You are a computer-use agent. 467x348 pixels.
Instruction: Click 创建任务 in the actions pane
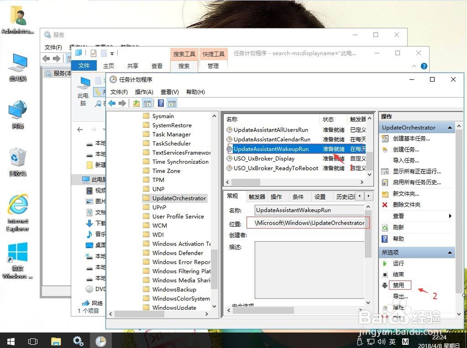[406, 149]
